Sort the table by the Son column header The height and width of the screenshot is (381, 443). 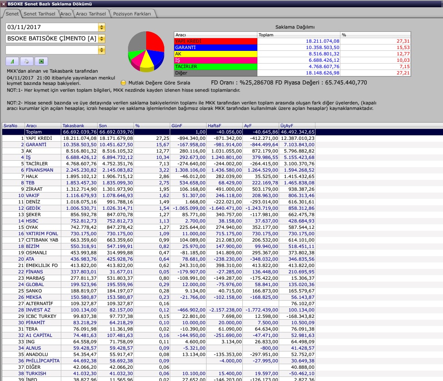[116, 126]
